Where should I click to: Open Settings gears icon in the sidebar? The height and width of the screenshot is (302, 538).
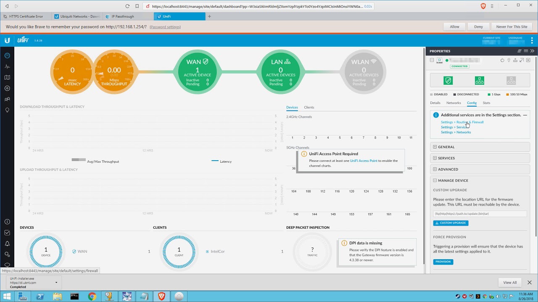click(x=7, y=255)
